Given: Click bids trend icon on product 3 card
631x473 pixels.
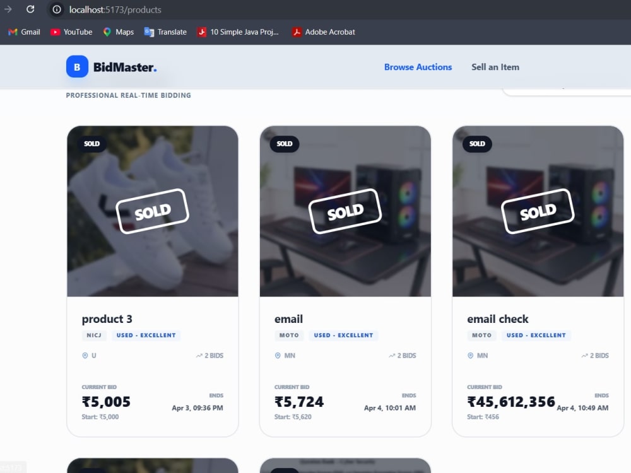Looking at the screenshot, I should [199, 356].
